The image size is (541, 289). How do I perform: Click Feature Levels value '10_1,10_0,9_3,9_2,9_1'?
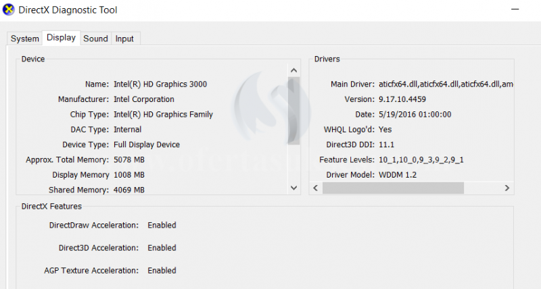[421, 160]
